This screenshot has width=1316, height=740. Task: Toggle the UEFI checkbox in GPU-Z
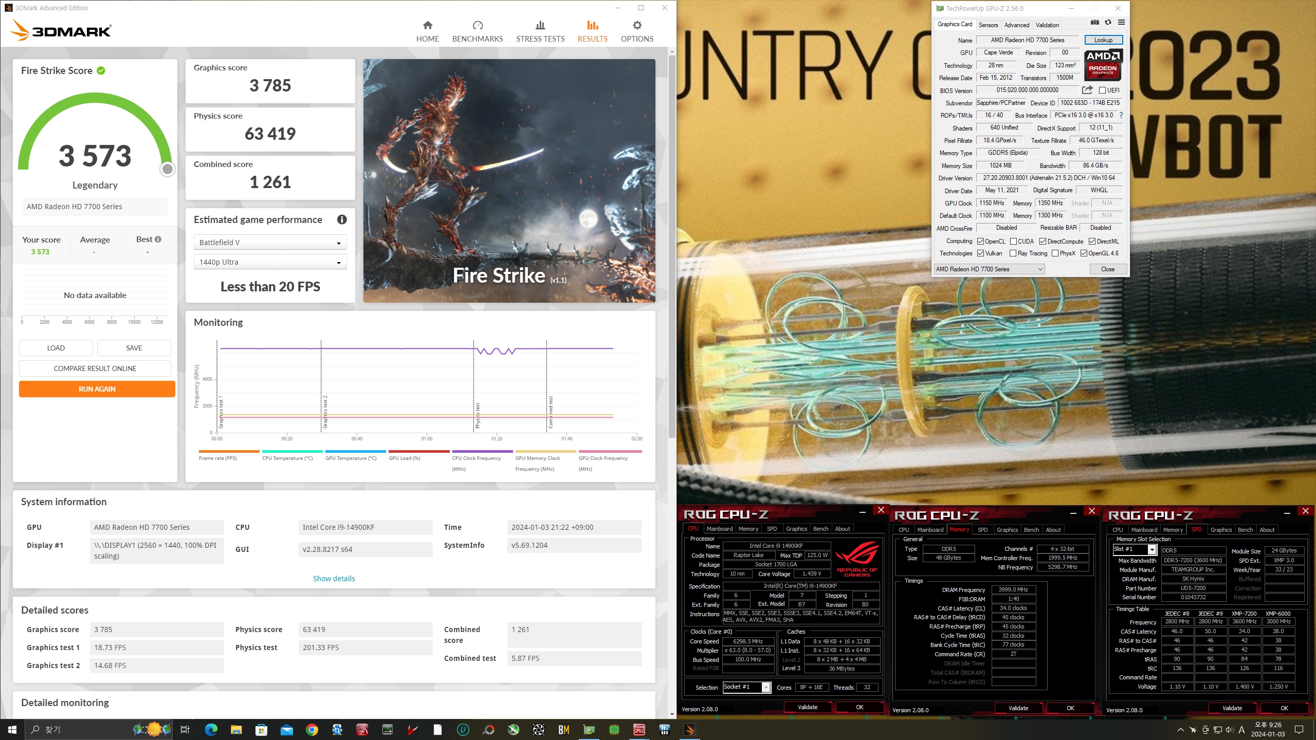click(x=1102, y=90)
